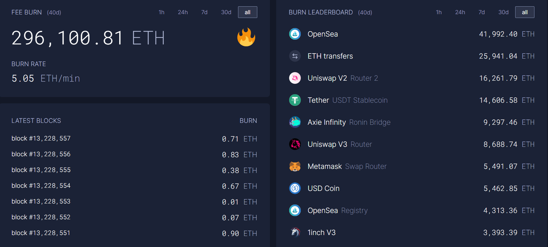The image size is (548, 247).
Task: Select 7d timeframe in Burn Leaderboard
Action: [481, 12]
